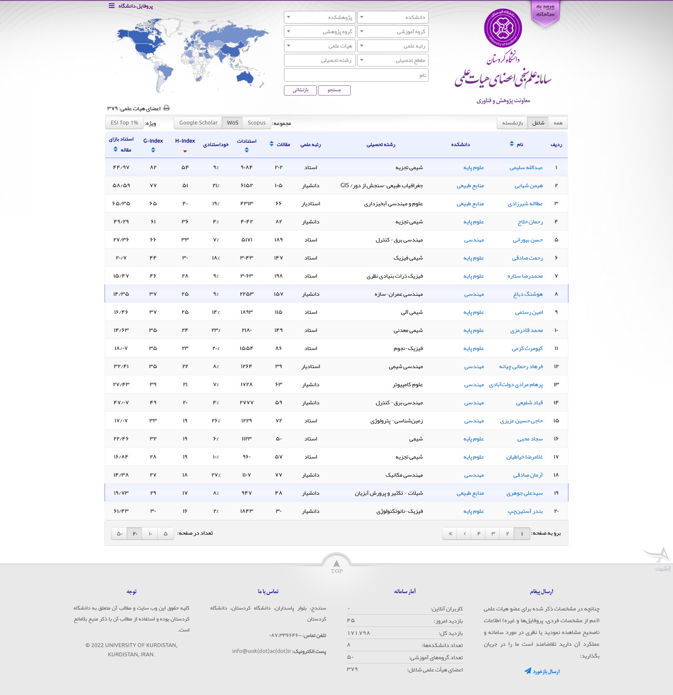The height and width of the screenshot is (695, 673).
Task: Go to last page with double-arrow icon
Action: (x=450, y=533)
